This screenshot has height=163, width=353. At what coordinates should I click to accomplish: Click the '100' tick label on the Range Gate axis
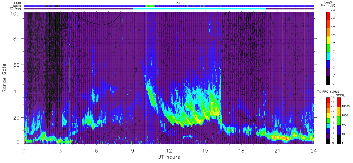[x=15, y=14]
